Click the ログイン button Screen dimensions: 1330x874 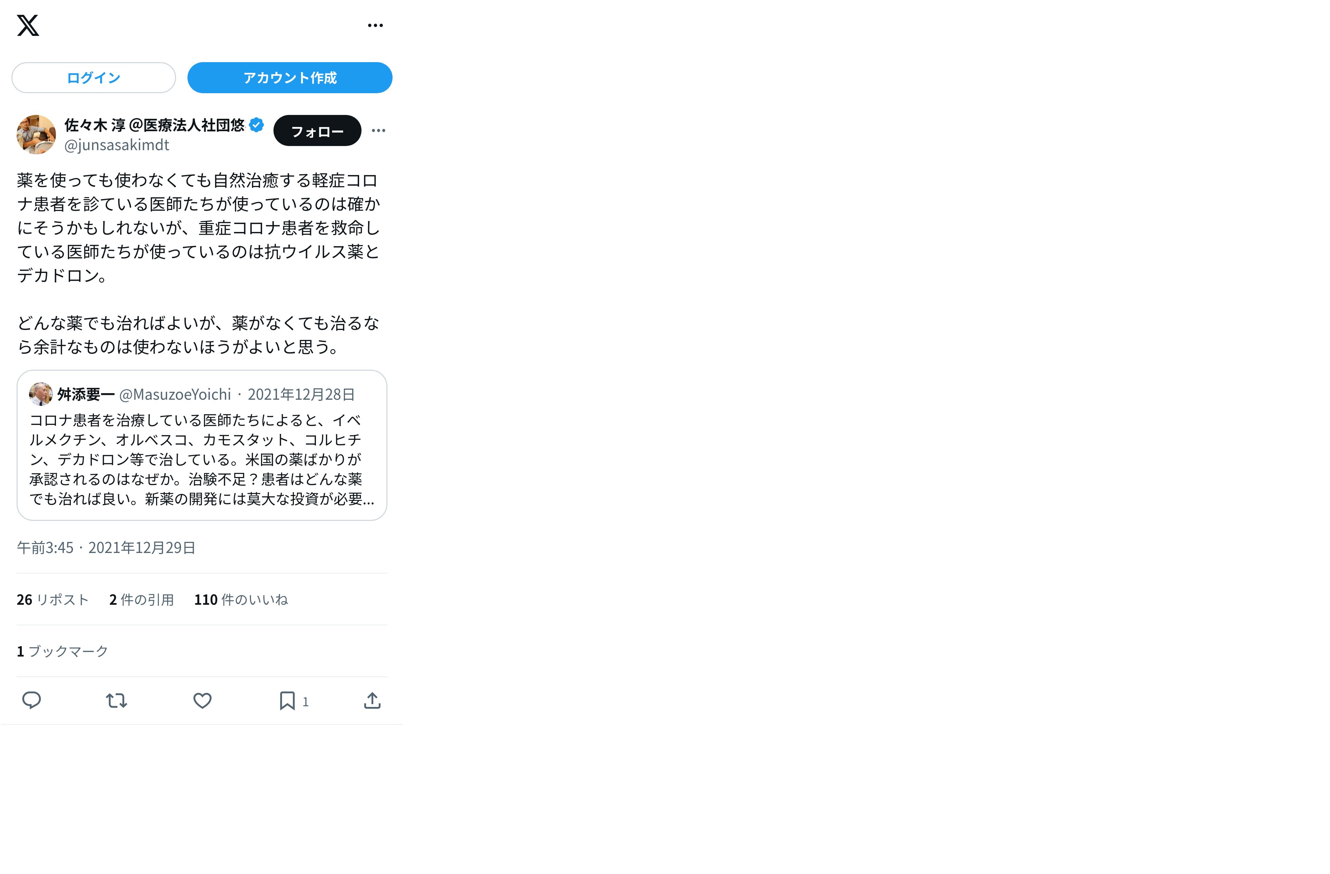point(93,78)
